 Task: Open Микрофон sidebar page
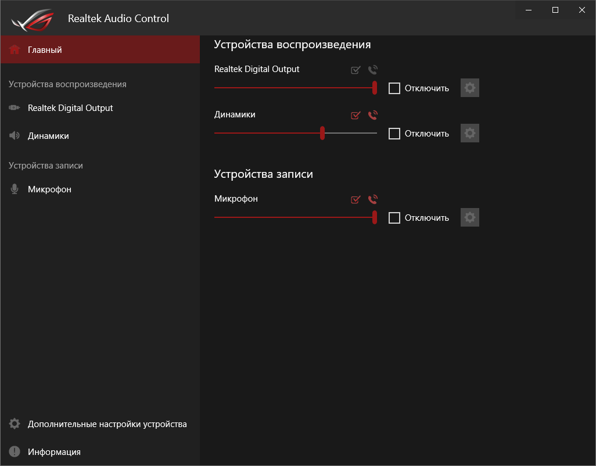pos(49,189)
